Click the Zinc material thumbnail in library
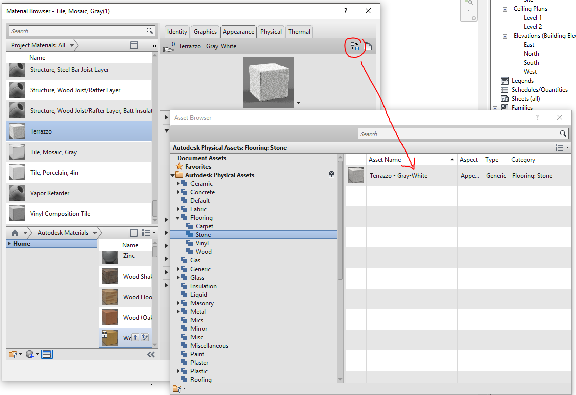 [110, 256]
